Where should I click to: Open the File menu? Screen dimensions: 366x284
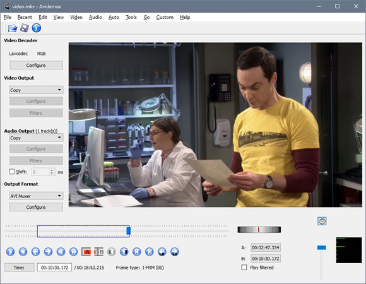coord(8,17)
